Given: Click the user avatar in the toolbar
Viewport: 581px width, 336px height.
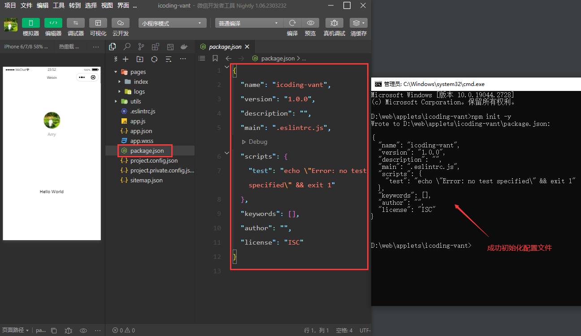Looking at the screenshot, I should tap(11, 25).
